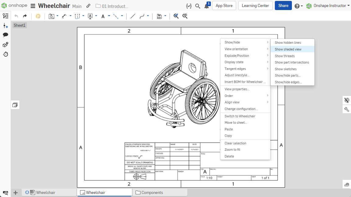Toggle Show shaded view option
The image size is (351, 197).
(288, 49)
